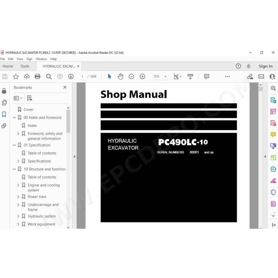Image resolution: width=278 pixels, height=278 pixels.
Task: Open Fill & Sign pen tool in the right pane
Action: tap(273, 181)
